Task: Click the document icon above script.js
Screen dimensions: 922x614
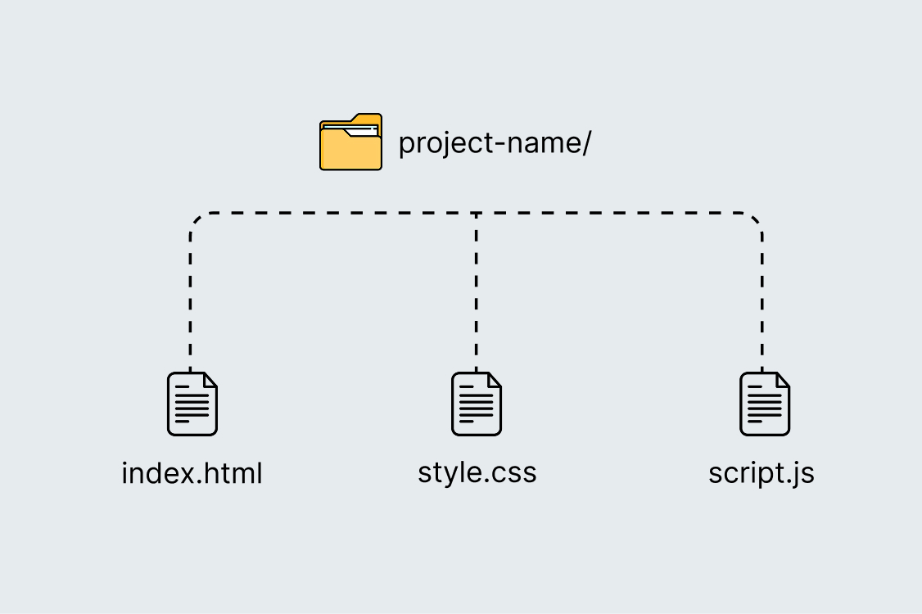Action: (765, 404)
